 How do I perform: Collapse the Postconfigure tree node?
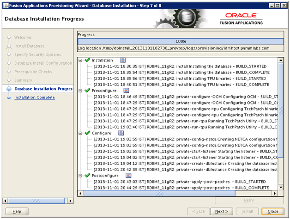(x=80, y=176)
